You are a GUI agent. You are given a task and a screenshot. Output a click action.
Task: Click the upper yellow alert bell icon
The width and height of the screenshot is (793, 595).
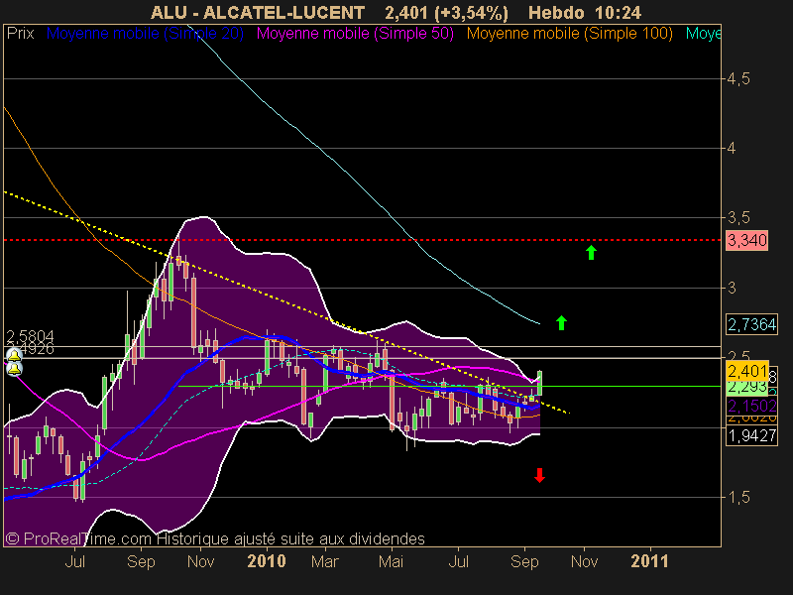(x=14, y=355)
